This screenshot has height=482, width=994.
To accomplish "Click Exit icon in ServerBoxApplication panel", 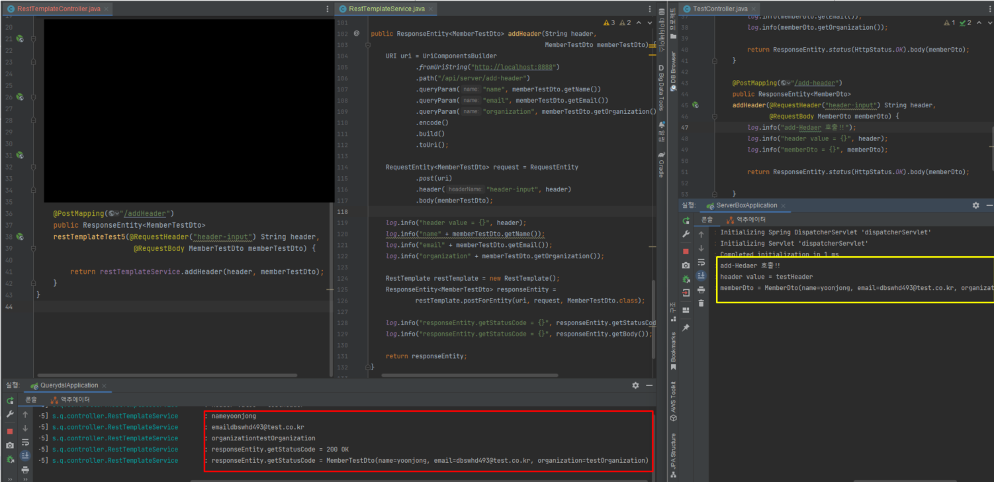I will pos(686,292).
